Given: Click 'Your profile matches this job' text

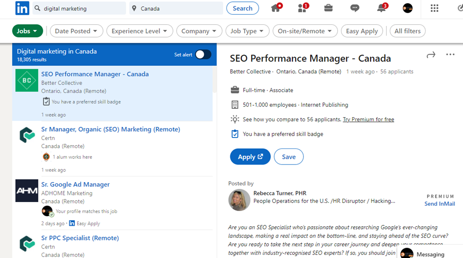Looking at the screenshot, I should point(86,211).
